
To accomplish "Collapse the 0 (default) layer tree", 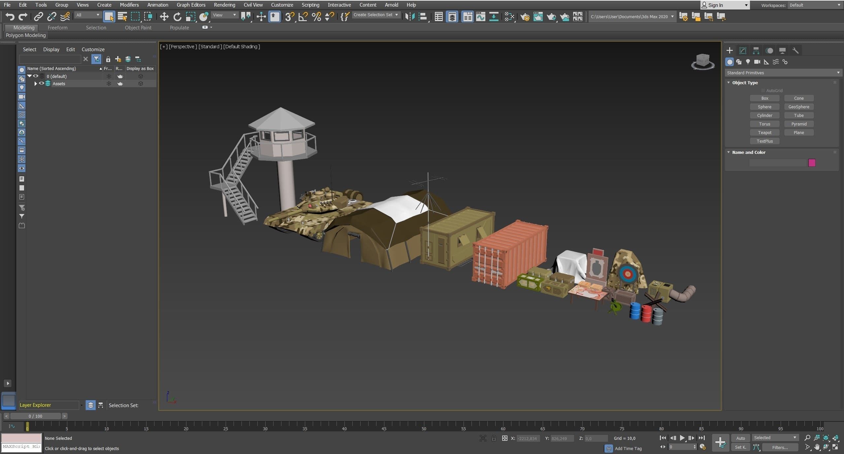I will (29, 76).
